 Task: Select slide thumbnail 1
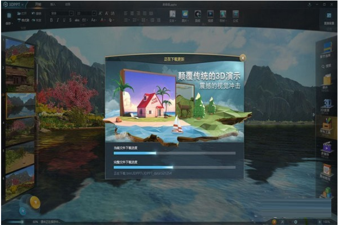[x=20, y=54]
